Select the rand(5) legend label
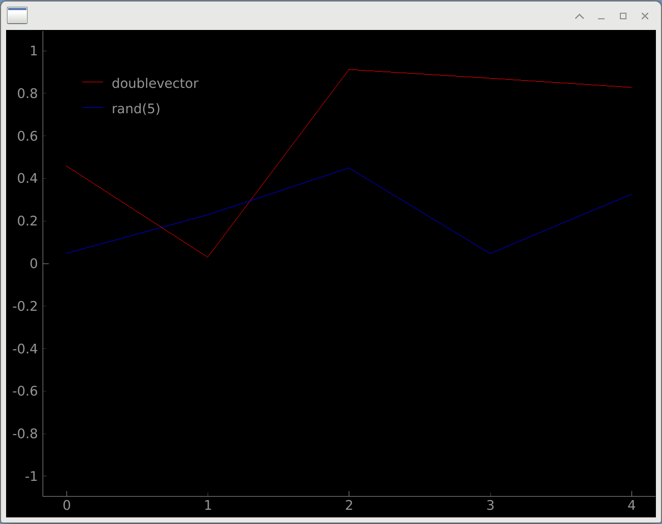This screenshot has height=524, width=662. pos(136,109)
